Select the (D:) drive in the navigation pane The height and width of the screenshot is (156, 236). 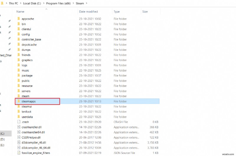click(2, 139)
